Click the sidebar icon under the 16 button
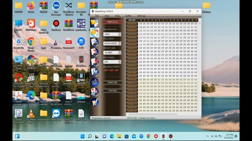252x141 pixels. 94,92
